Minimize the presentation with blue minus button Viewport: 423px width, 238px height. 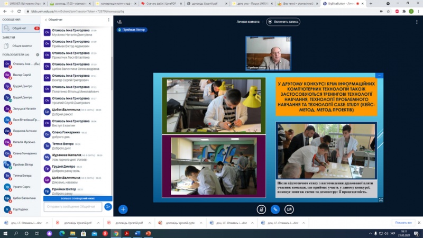(379, 76)
